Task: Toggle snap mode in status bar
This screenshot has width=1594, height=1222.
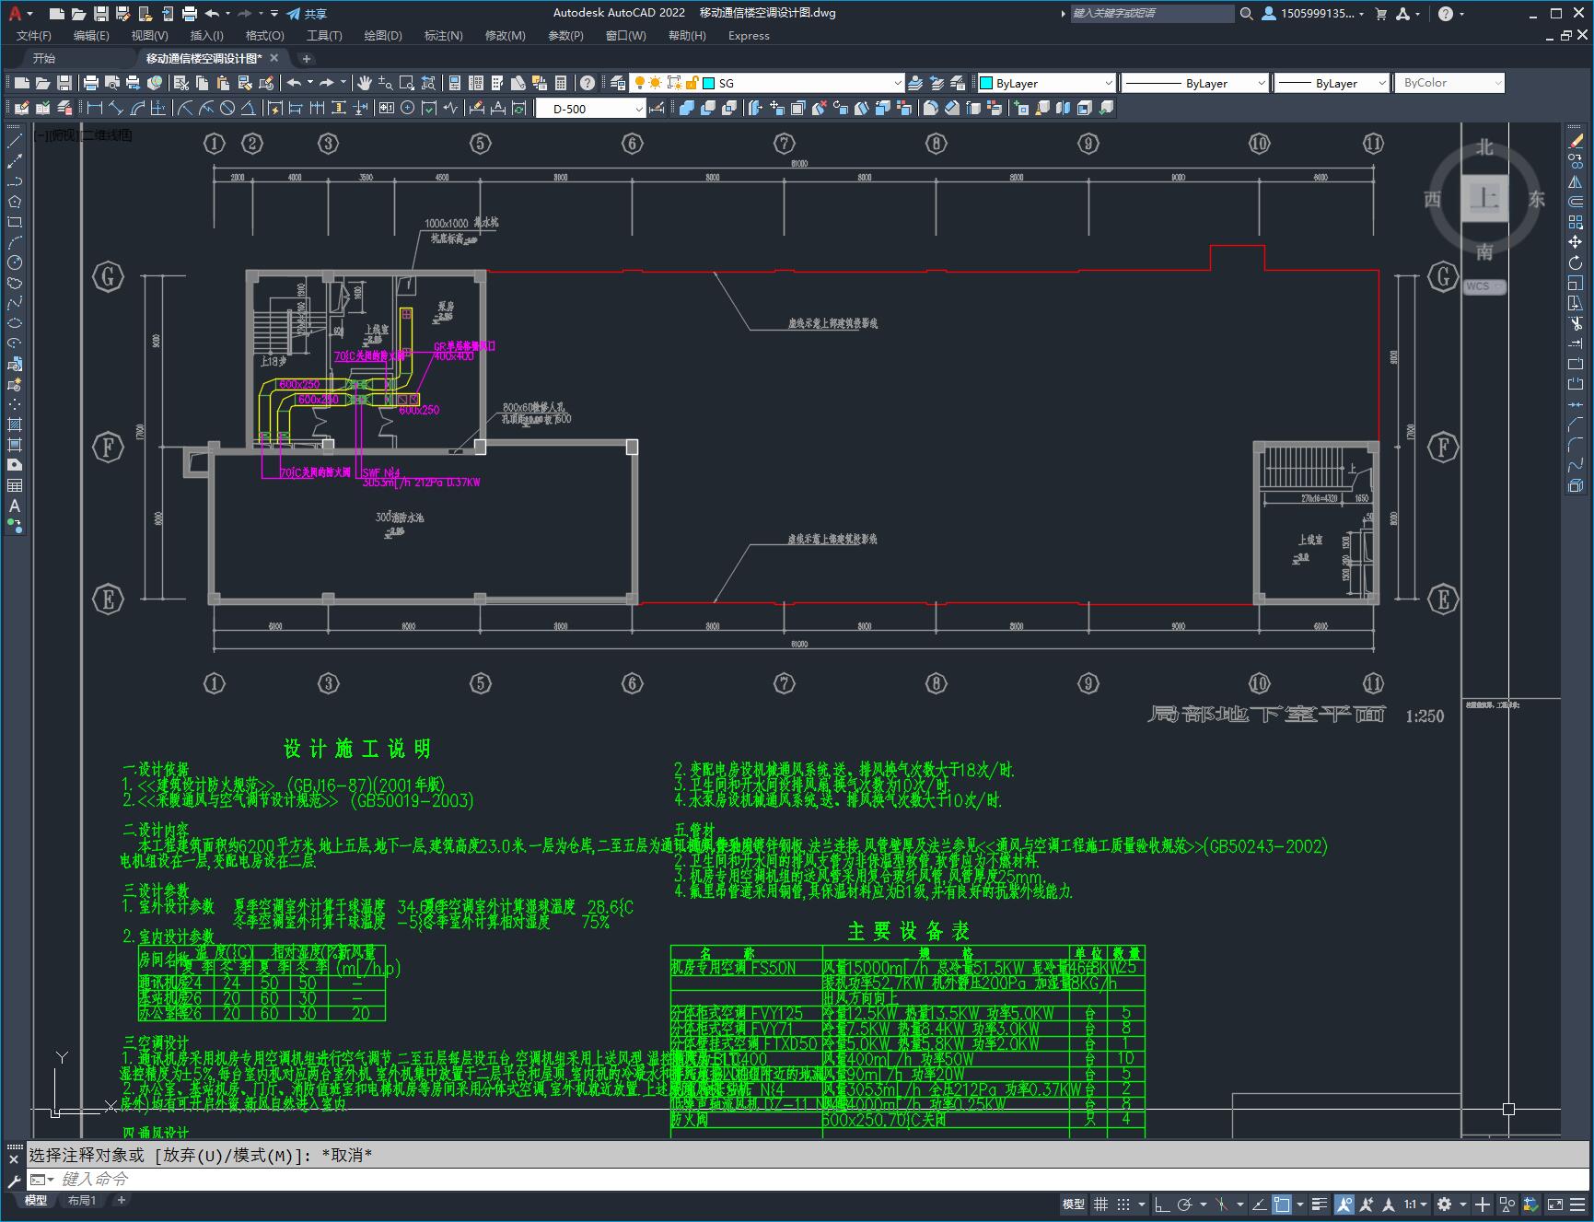Action: tap(1123, 1204)
